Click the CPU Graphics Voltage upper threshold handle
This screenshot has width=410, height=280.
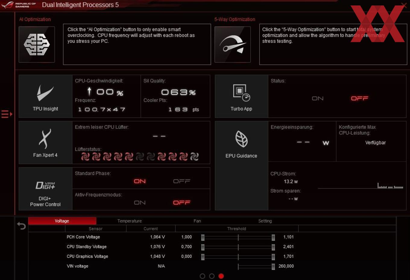[273, 257]
